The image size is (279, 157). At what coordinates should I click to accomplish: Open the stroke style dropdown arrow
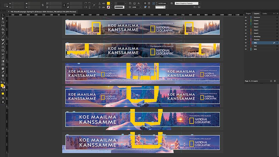point(126,7)
